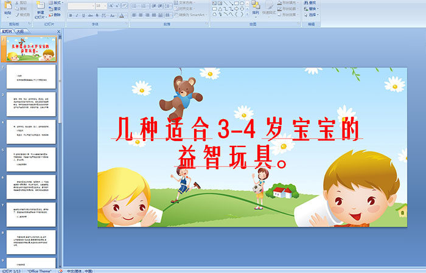Open Quick Styles (快速样式) gallery
The height and width of the screenshot is (273, 426).
pyautogui.click(x=269, y=8)
